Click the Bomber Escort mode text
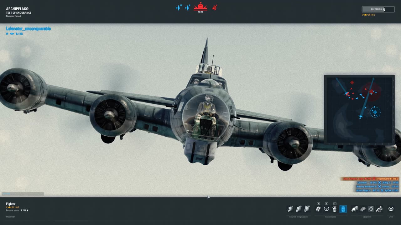The image size is (401, 225). click(13, 16)
